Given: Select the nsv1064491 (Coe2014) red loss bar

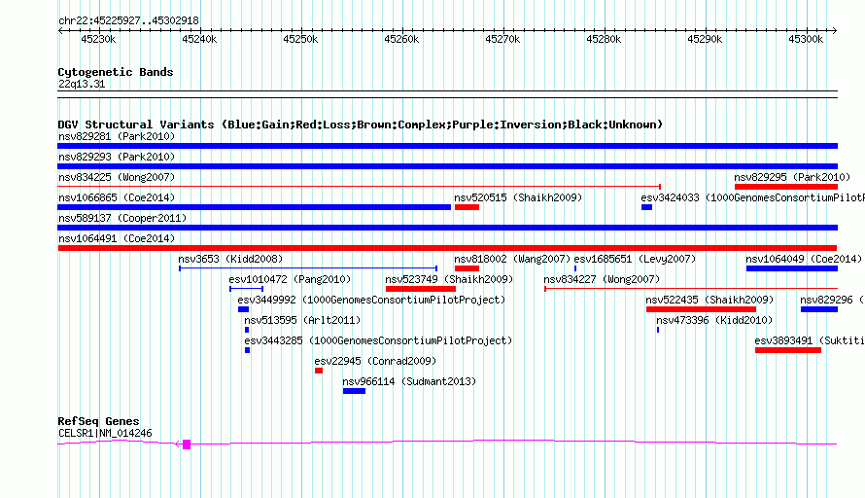Looking at the screenshot, I should [447, 248].
